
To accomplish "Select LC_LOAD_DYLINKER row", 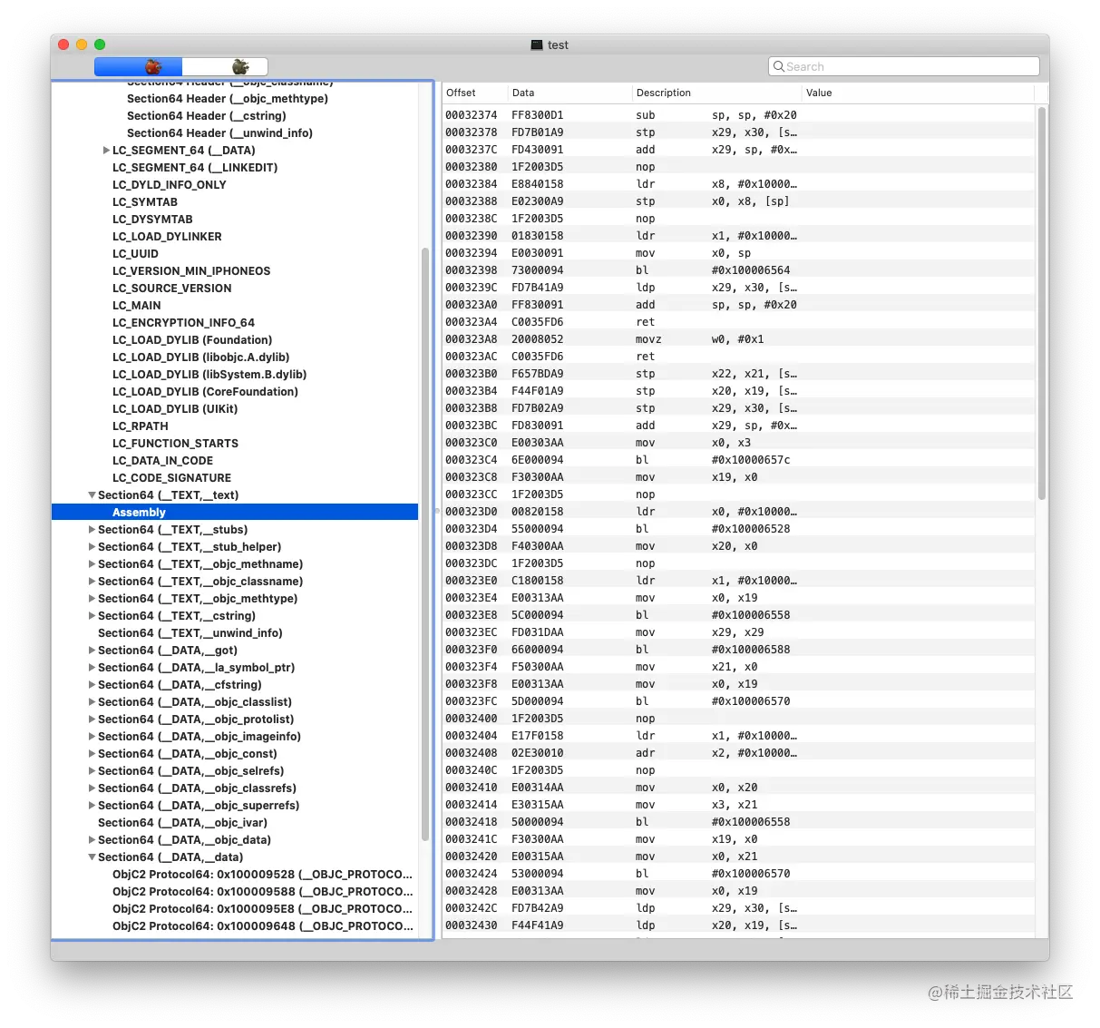I will pos(235,237).
